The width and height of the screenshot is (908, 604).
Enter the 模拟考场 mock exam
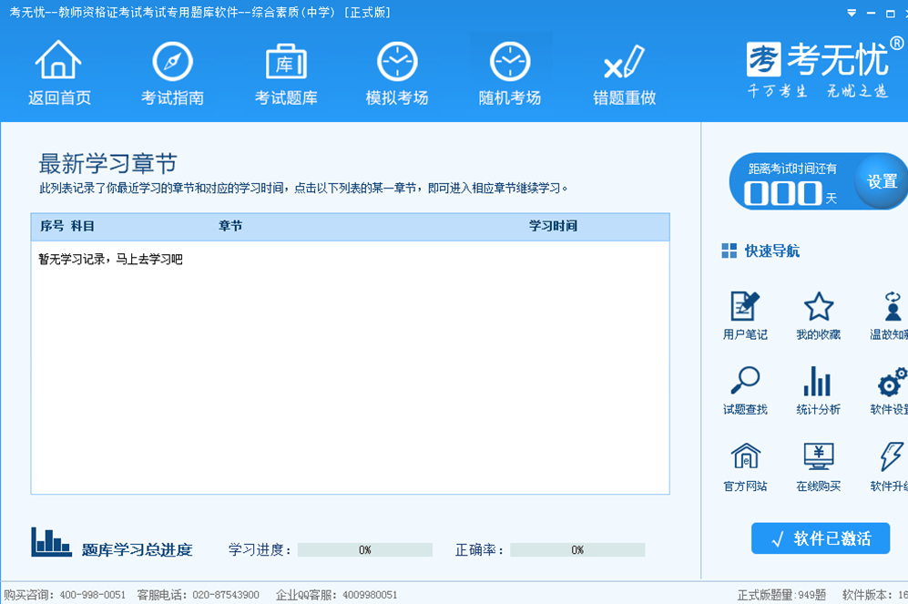397,62
